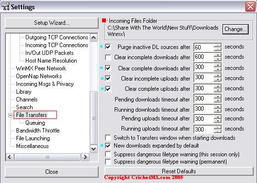Click Clear incomplete downloads 600 field

pos(204,57)
